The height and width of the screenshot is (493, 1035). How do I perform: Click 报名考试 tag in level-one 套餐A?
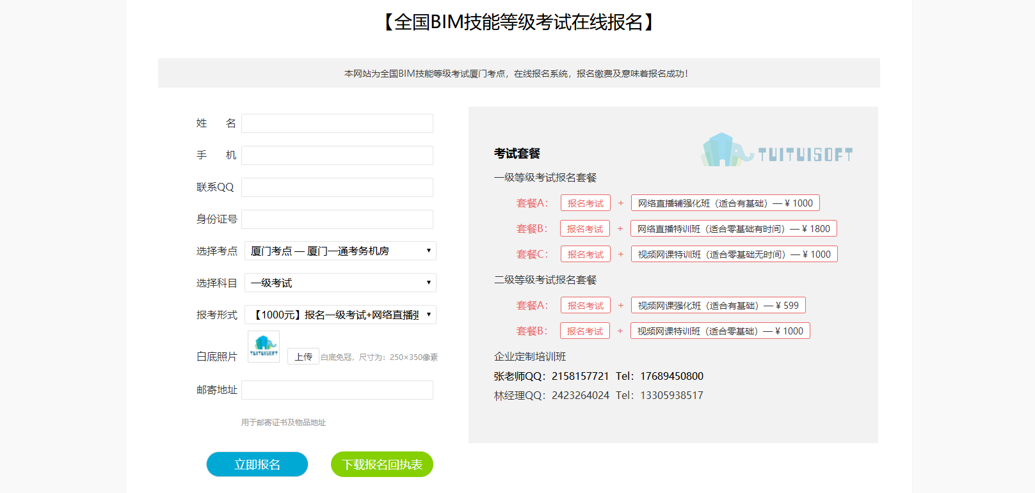[x=586, y=203]
